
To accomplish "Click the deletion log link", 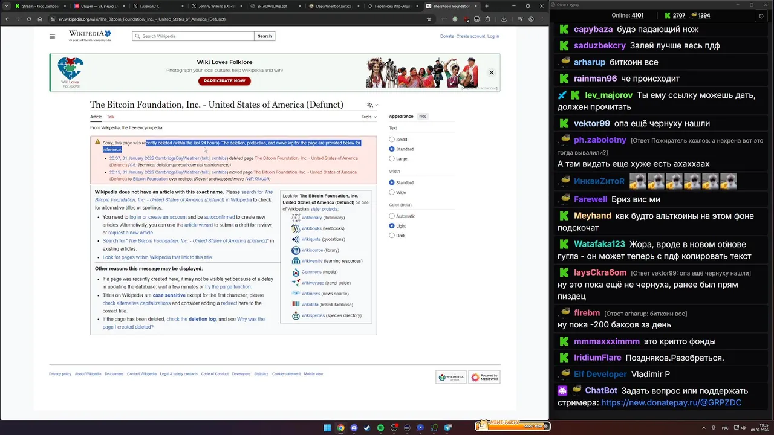I will click(x=202, y=319).
